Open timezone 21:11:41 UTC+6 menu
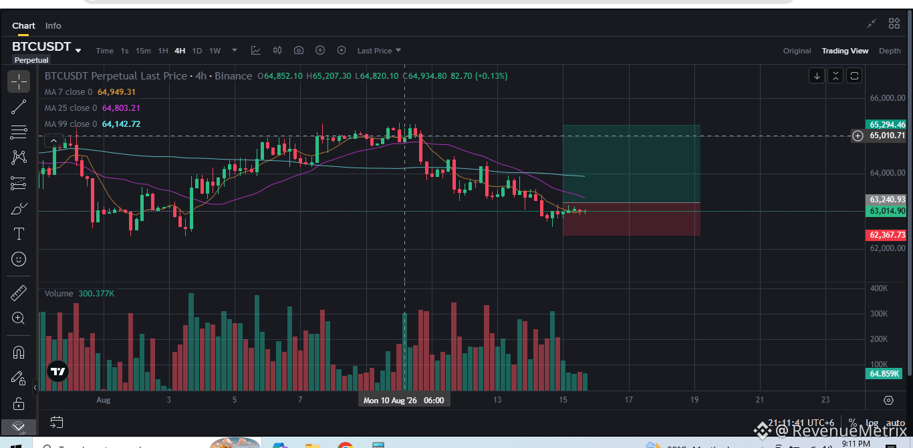The width and height of the screenshot is (913, 448). (801, 423)
